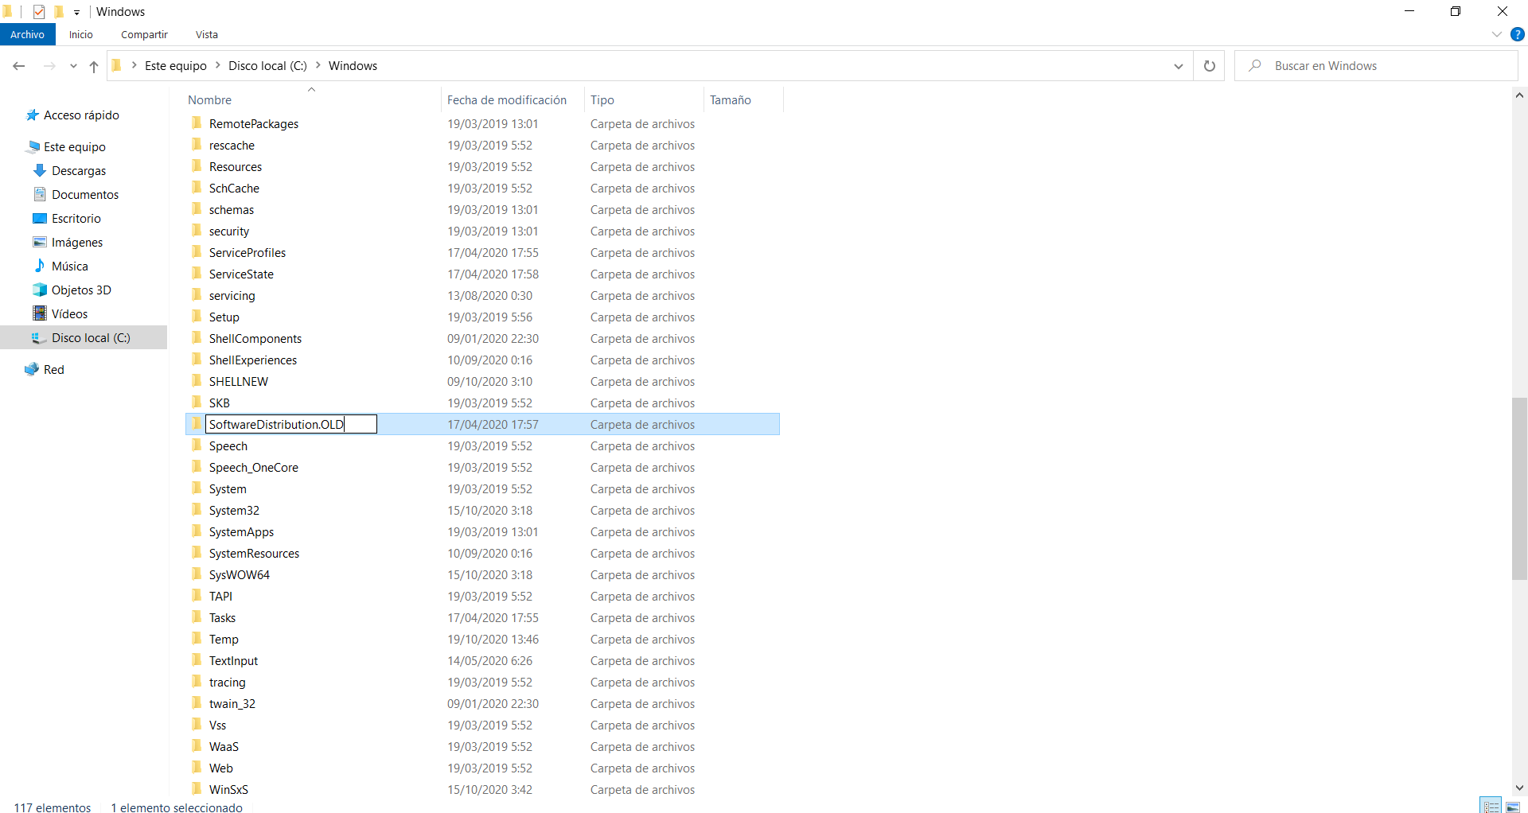
Task: Customize Quick Access Toolbar dropdown arrow
Action: coord(77,13)
